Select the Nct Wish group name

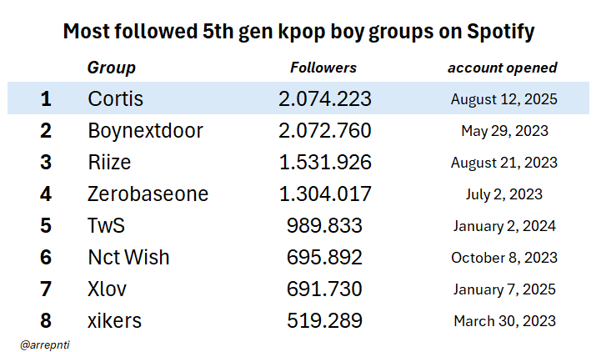[x=128, y=257]
